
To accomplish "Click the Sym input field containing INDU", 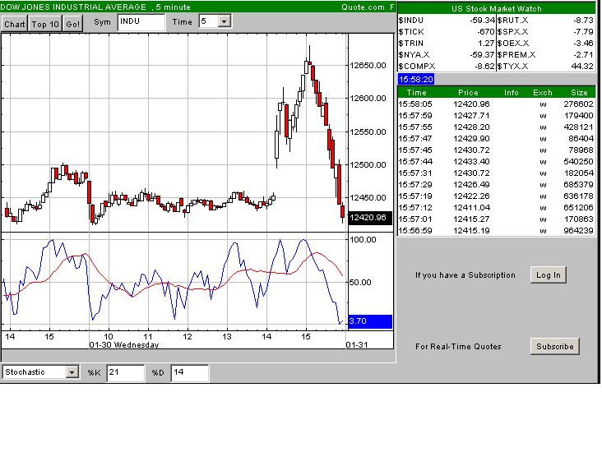I will [141, 22].
